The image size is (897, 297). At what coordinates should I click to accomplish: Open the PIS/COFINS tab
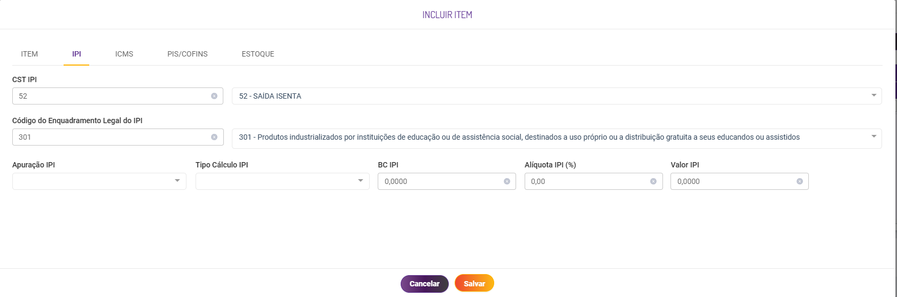click(x=188, y=54)
